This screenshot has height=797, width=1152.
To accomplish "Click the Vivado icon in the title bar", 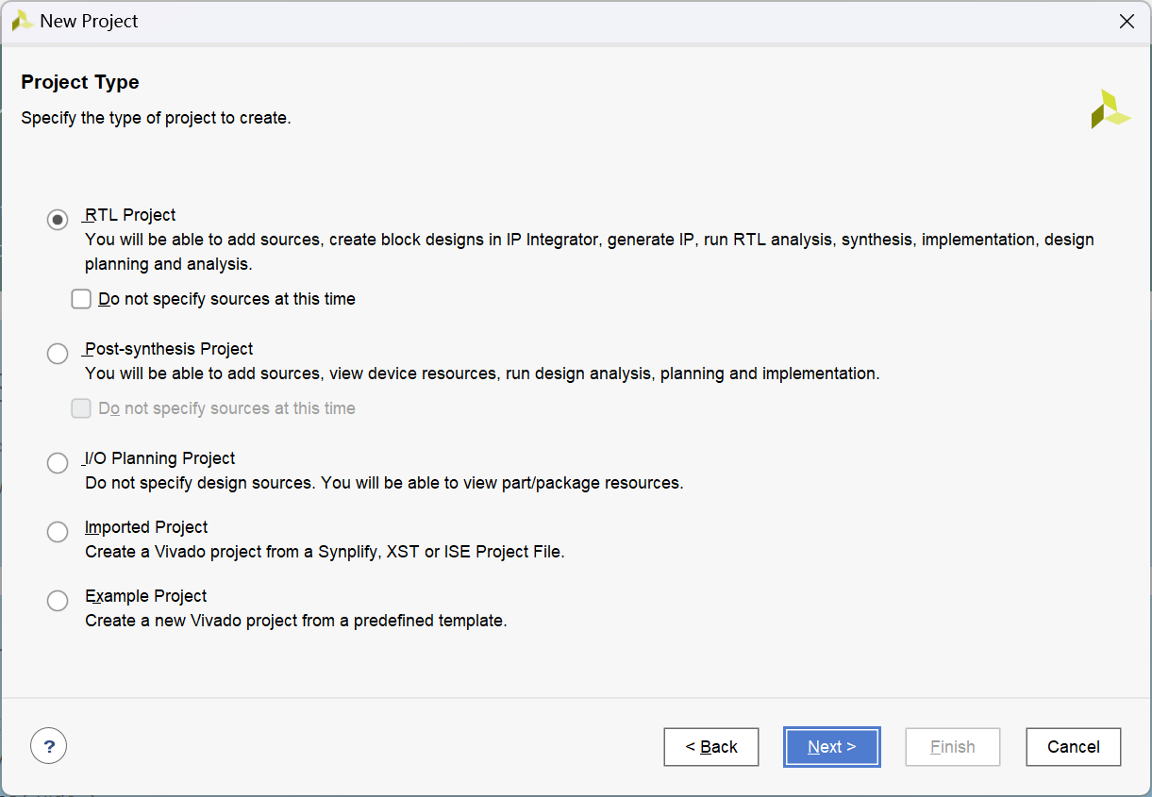I will pyautogui.click(x=23, y=21).
